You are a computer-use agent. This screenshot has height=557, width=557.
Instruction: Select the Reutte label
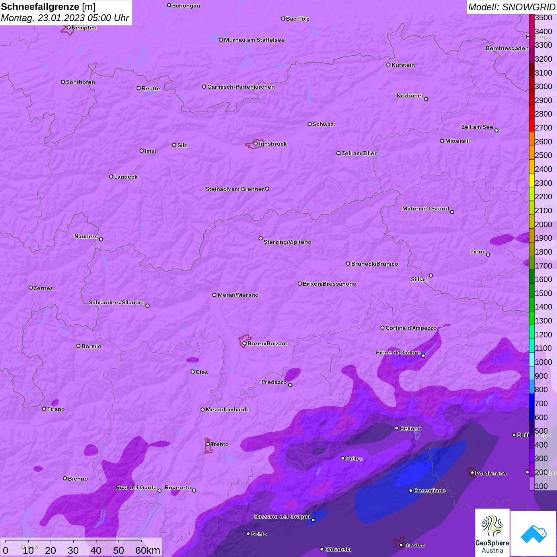click(x=151, y=88)
